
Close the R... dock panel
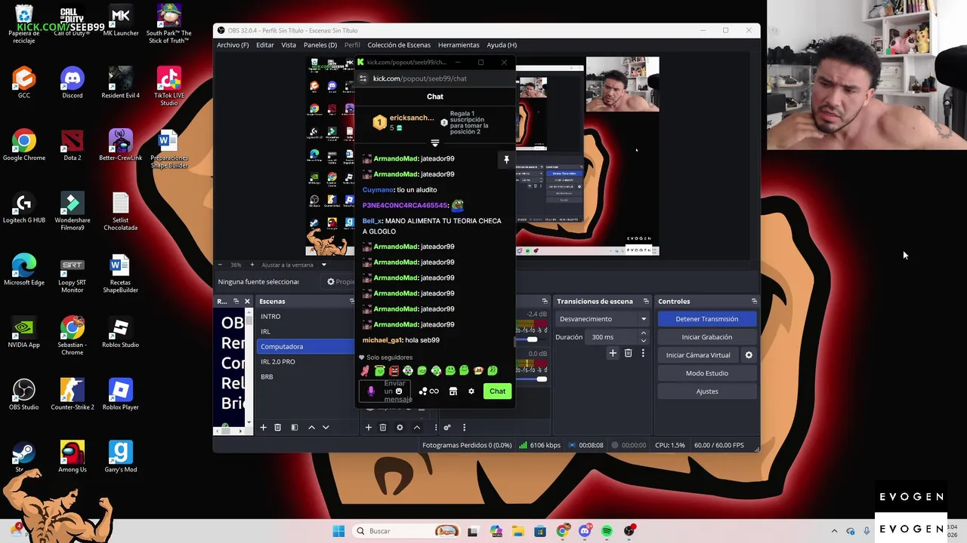coord(246,302)
